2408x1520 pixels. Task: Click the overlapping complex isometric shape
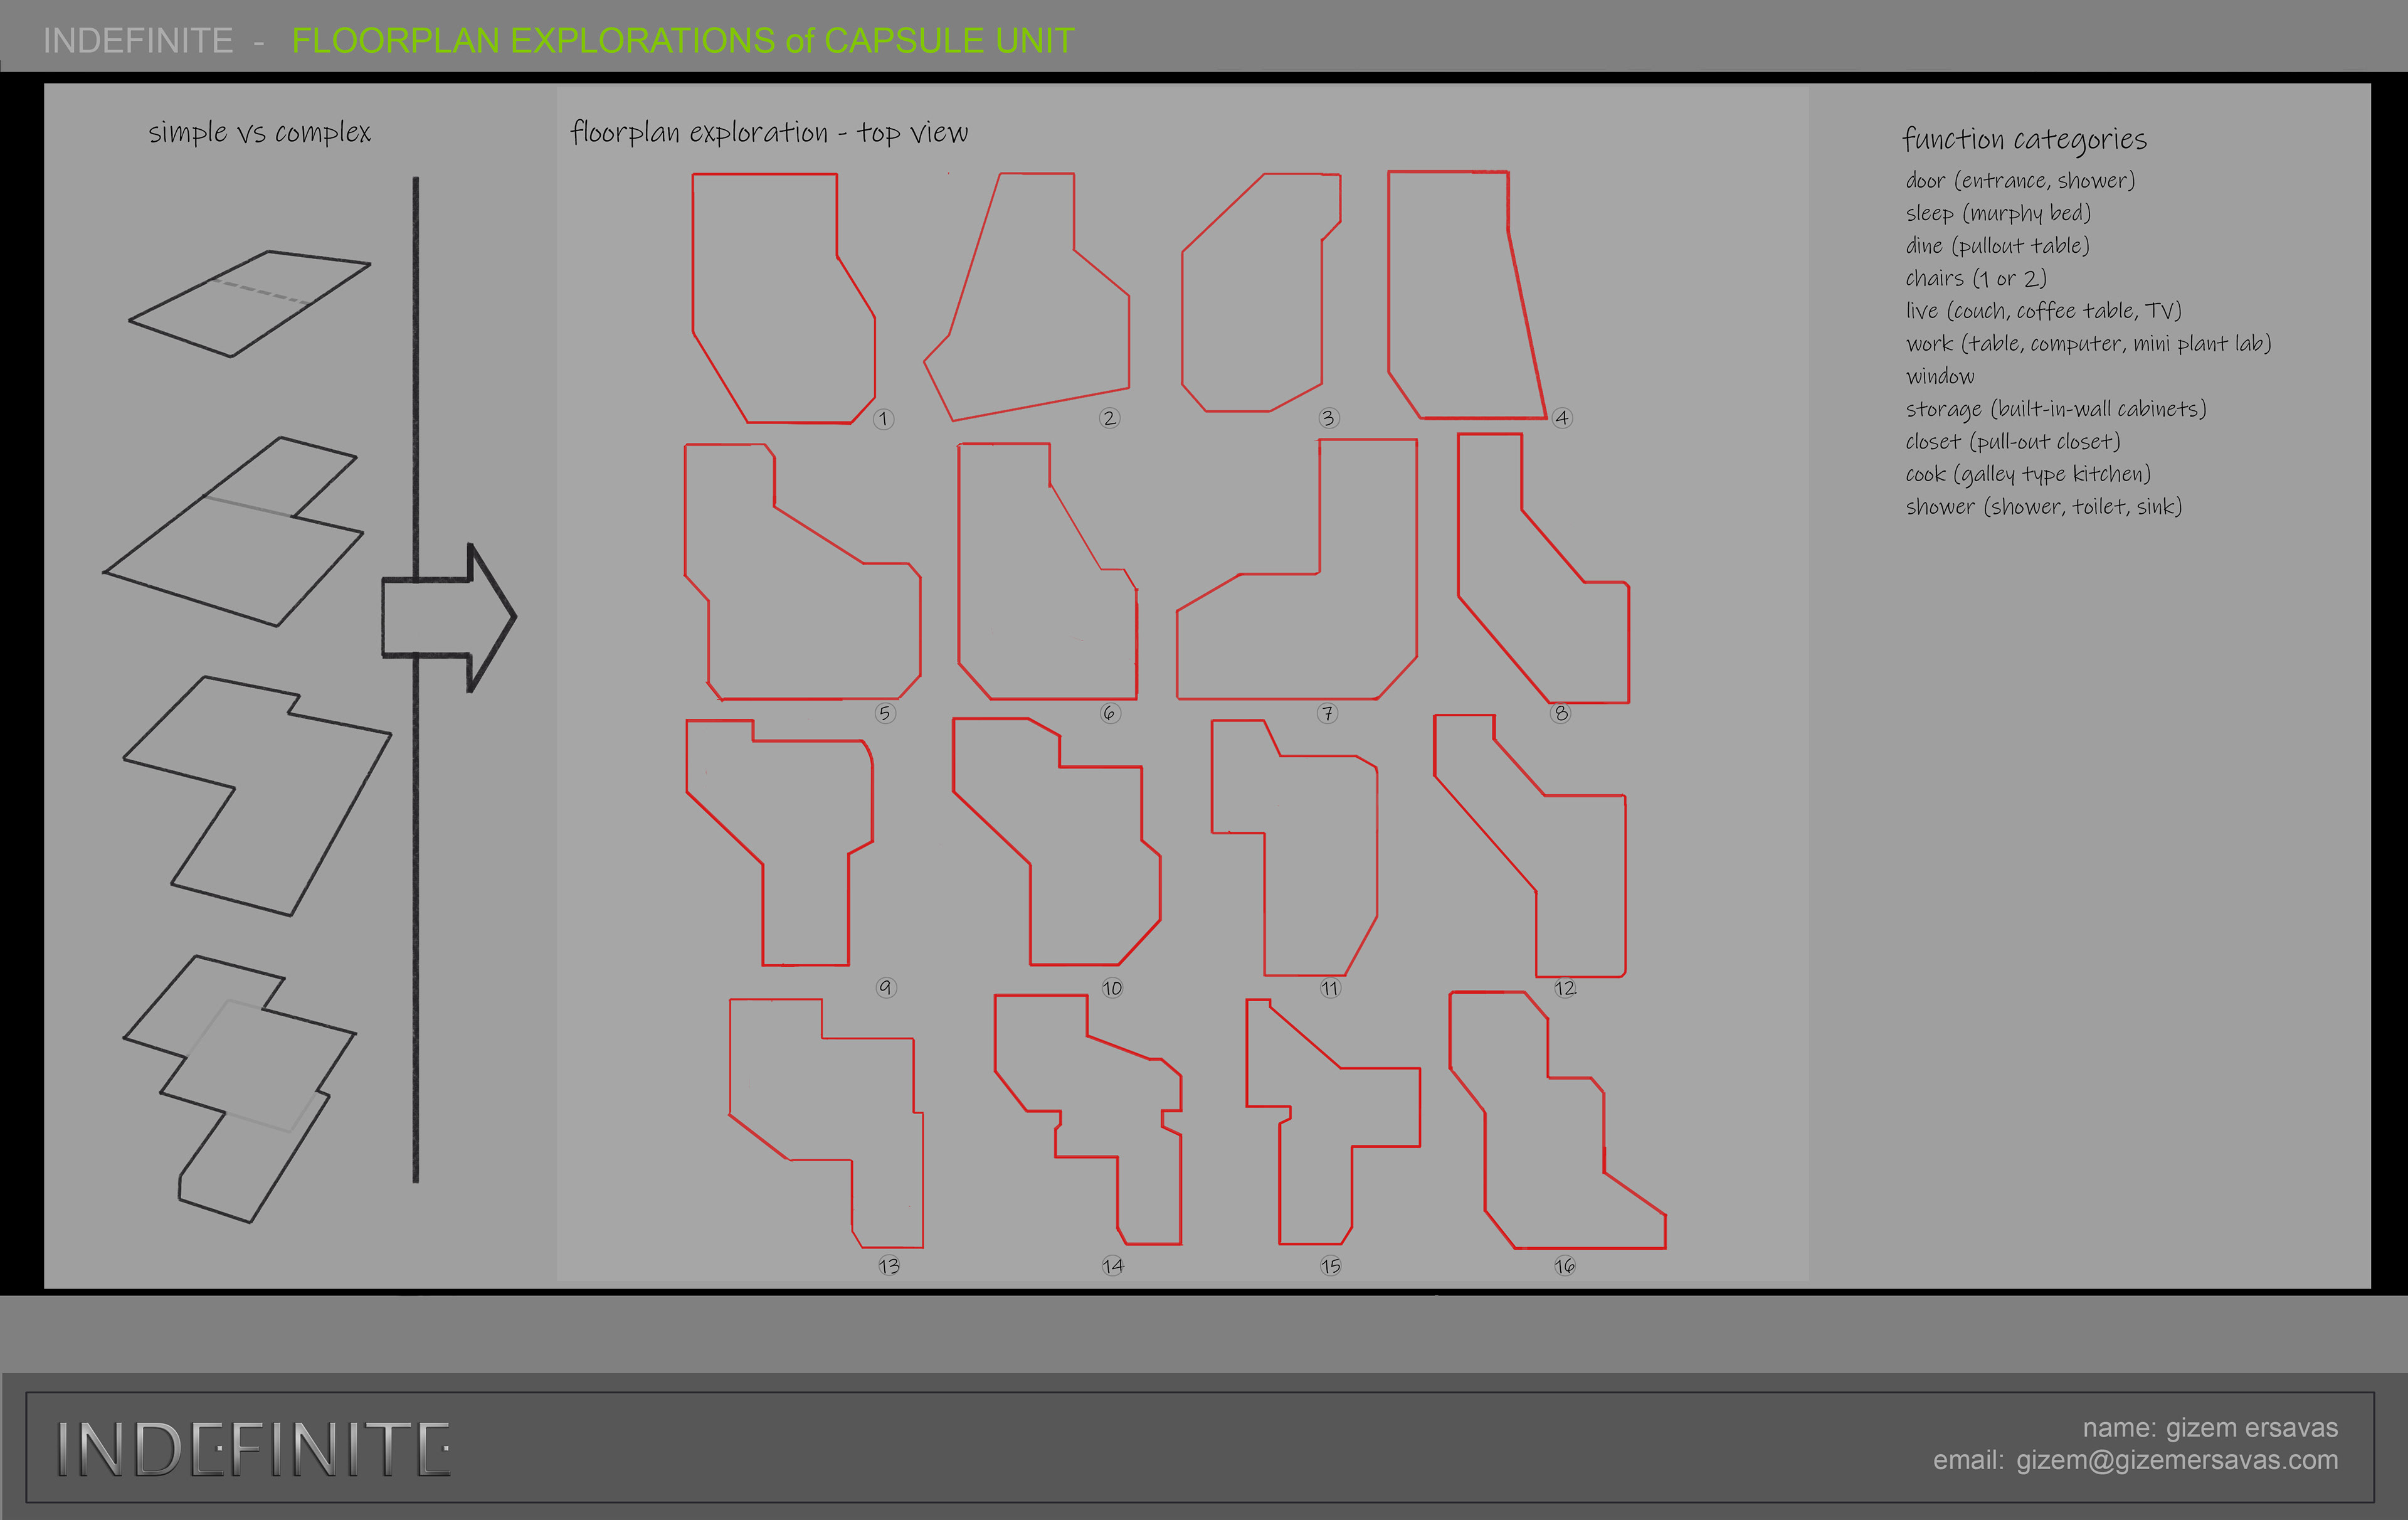click(239, 1088)
